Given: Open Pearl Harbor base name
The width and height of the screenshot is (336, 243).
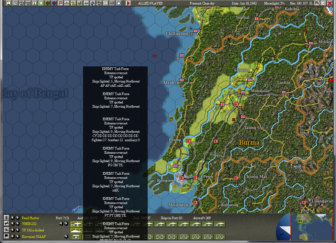Looking at the screenshot, I should (30, 218).
